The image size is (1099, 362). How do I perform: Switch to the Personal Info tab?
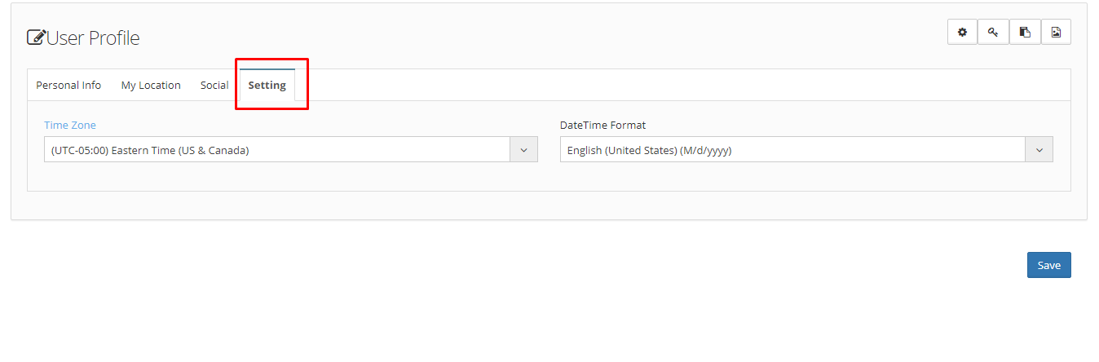click(x=68, y=85)
